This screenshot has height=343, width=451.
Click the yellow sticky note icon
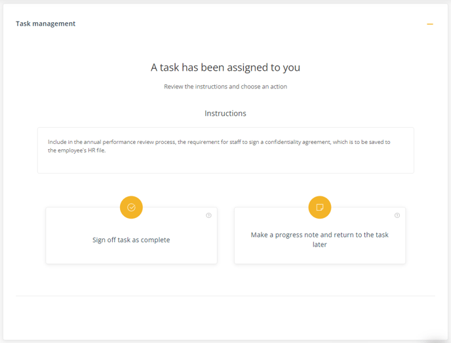coord(319,207)
